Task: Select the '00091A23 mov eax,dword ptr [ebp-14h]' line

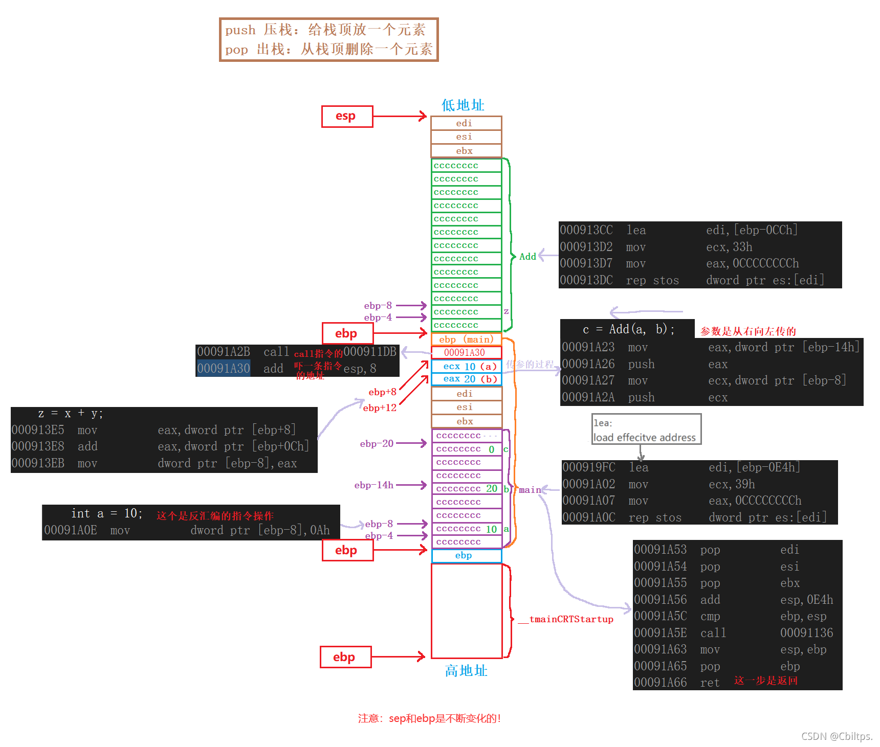Action: [x=711, y=347]
